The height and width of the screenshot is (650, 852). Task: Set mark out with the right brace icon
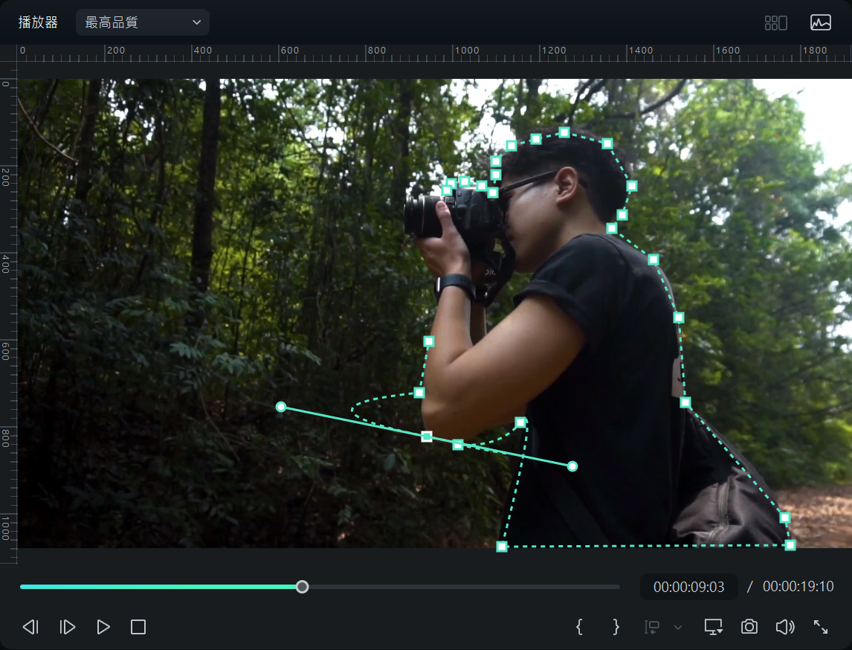(x=616, y=627)
